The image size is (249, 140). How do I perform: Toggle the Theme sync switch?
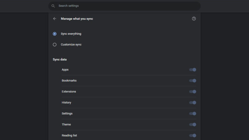pyautogui.click(x=193, y=124)
